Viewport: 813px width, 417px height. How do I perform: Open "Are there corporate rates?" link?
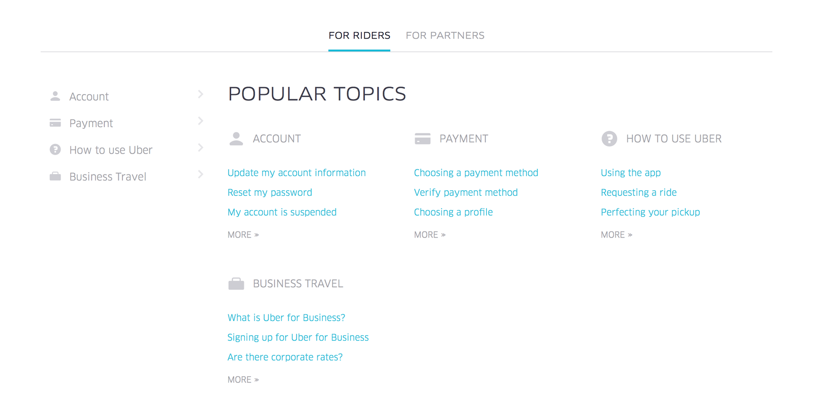[285, 358]
